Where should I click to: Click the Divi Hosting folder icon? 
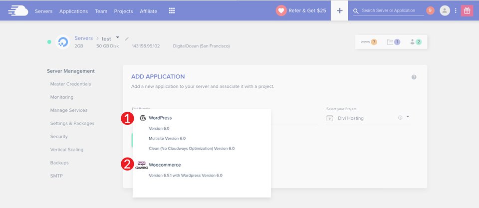pyautogui.click(x=330, y=118)
